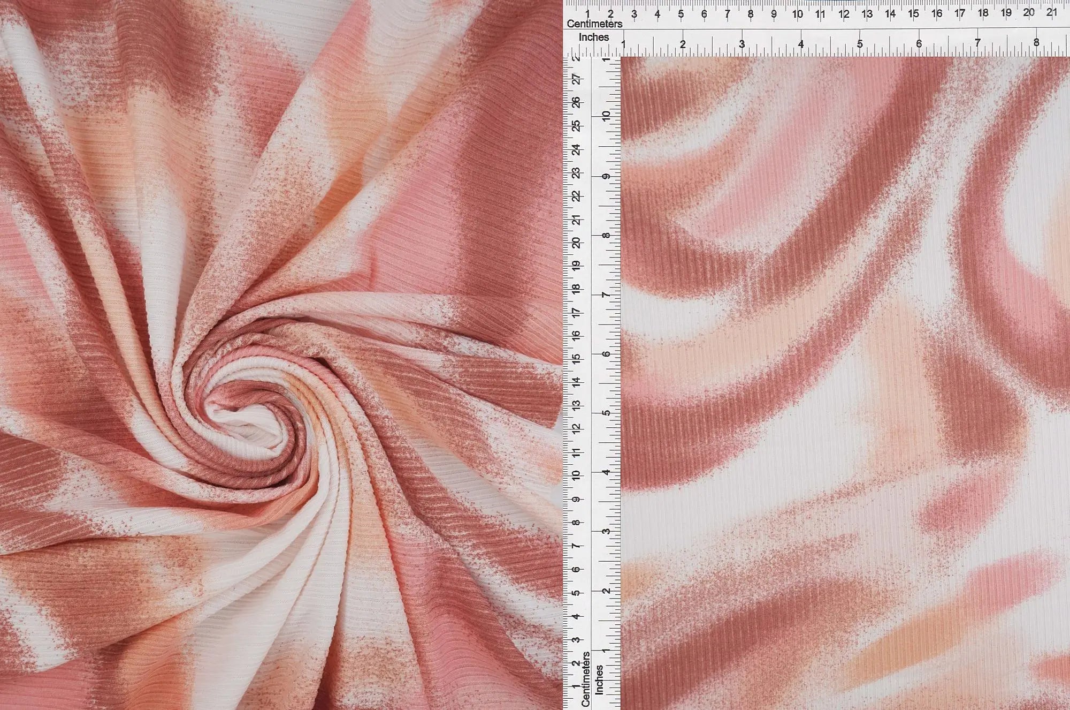Click the 1 centimeter mark on the top ruler
The width and height of the screenshot is (1070, 710).
click(x=587, y=14)
